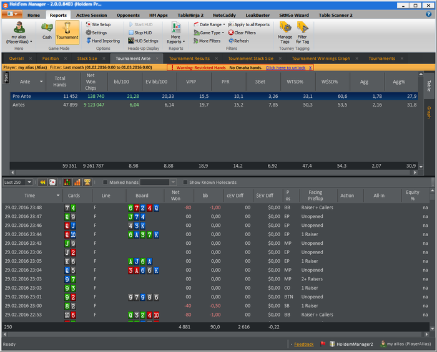Dismiss the Restricted Hands warning

(x=310, y=67)
